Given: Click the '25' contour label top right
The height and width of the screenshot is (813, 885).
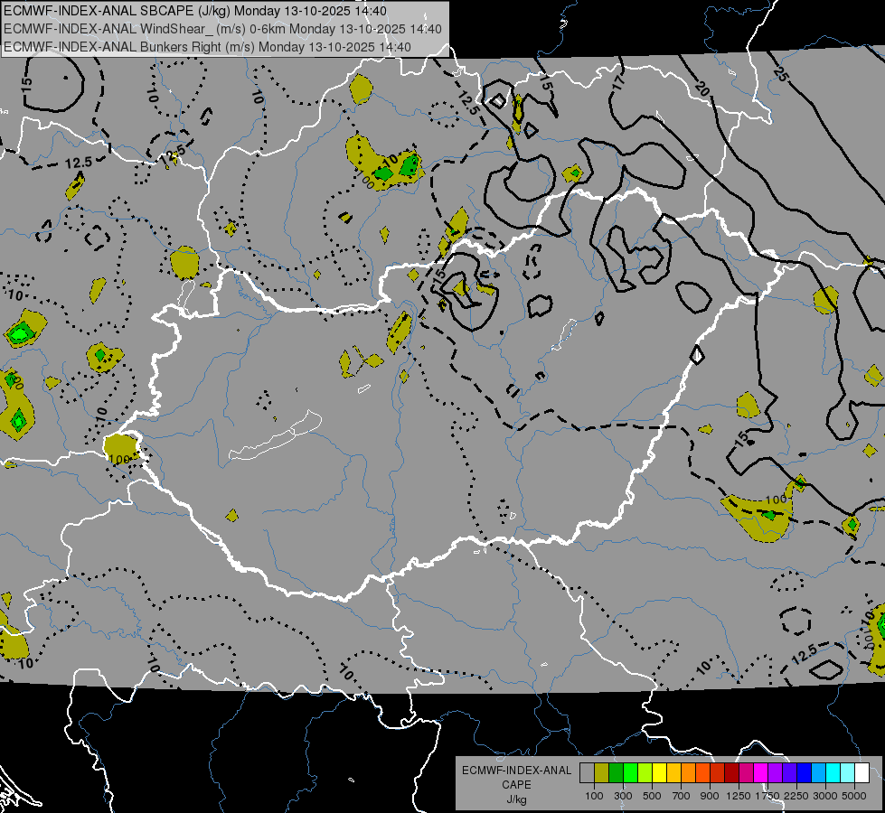Looking at the screenshot, I should tap(781, 76).
